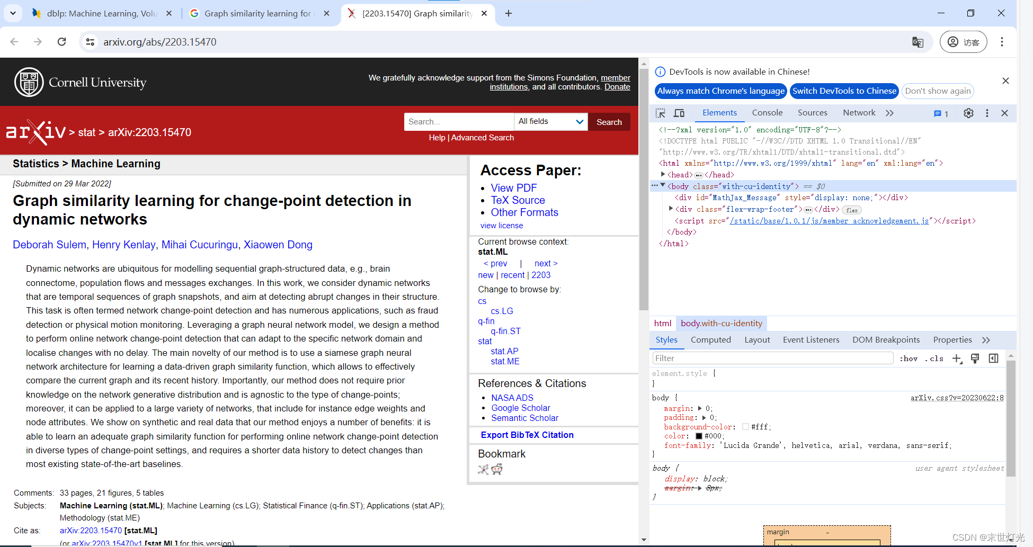
Task: Open the DevTools Network panel
Action: pos(859,113)
